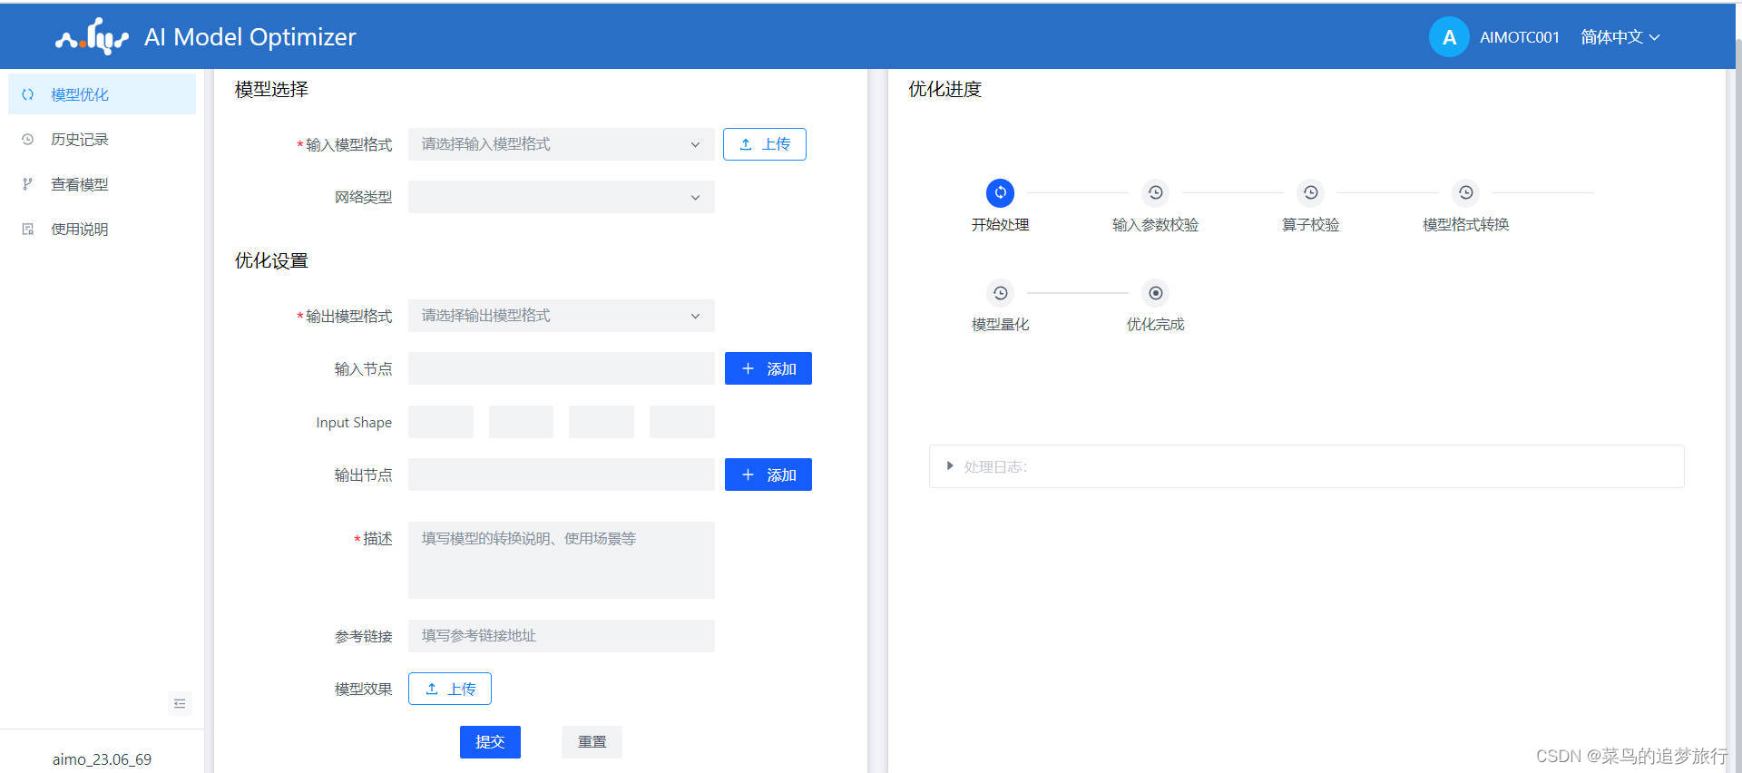
Task: Click the user avatar letter A
Action: click(x=1449, y=37)
